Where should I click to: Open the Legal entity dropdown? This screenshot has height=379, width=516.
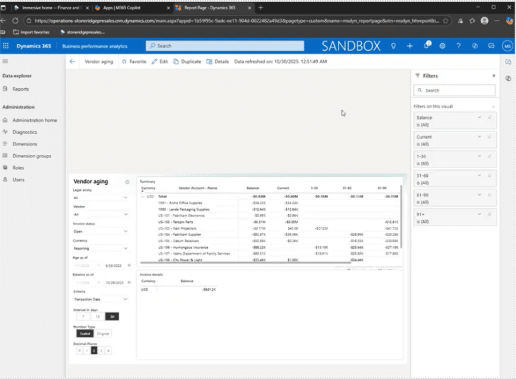tap(101, 198)
